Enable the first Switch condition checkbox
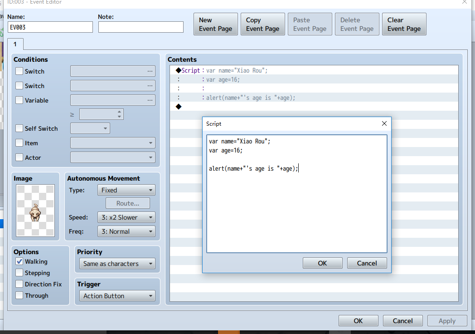Image resolution: width=475 pixels, height=334 pixels. pyautogui.click(x=19, y=71)
